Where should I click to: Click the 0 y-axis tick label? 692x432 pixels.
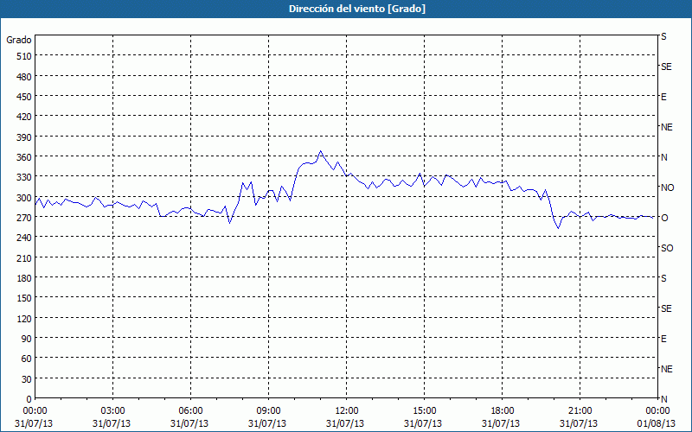click(x=29, y=399)
